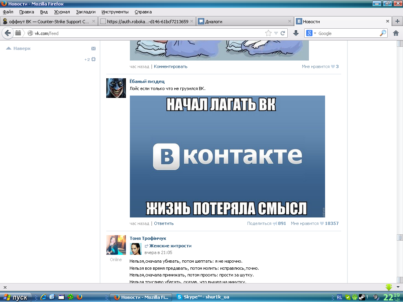Open the meme post author name link
Viewport: 403px width, 302px height.
pos(147,81)
